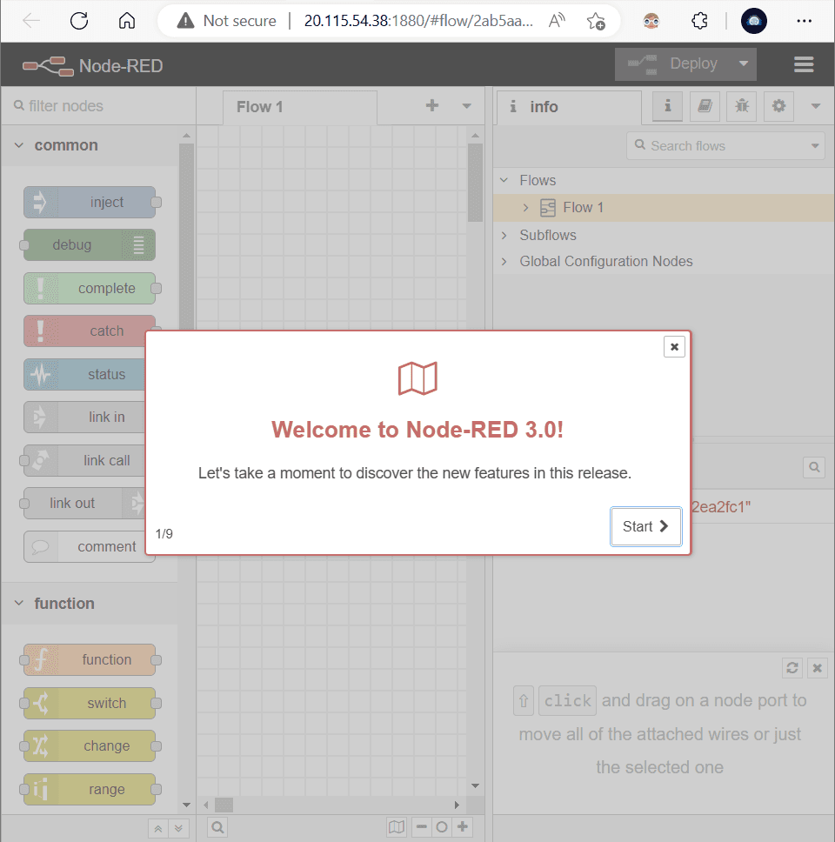The width and height of the screenshot is (835, 842).
Task: Expand the Flow 1 tree item
Action: pyautogui.click(x=525, y=208)
